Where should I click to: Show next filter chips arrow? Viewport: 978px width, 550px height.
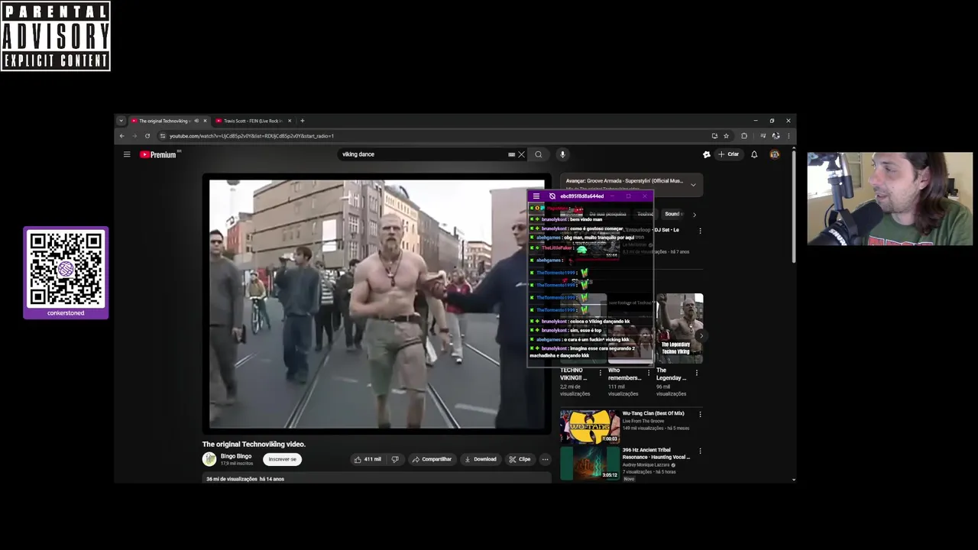click(x=694, y=214)
